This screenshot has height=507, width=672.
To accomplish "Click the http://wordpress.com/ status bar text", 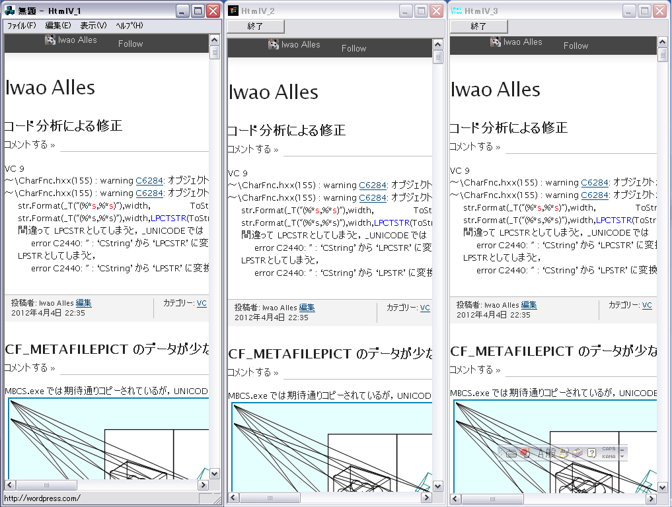I will pyautogui.click(x=42, y=498).
